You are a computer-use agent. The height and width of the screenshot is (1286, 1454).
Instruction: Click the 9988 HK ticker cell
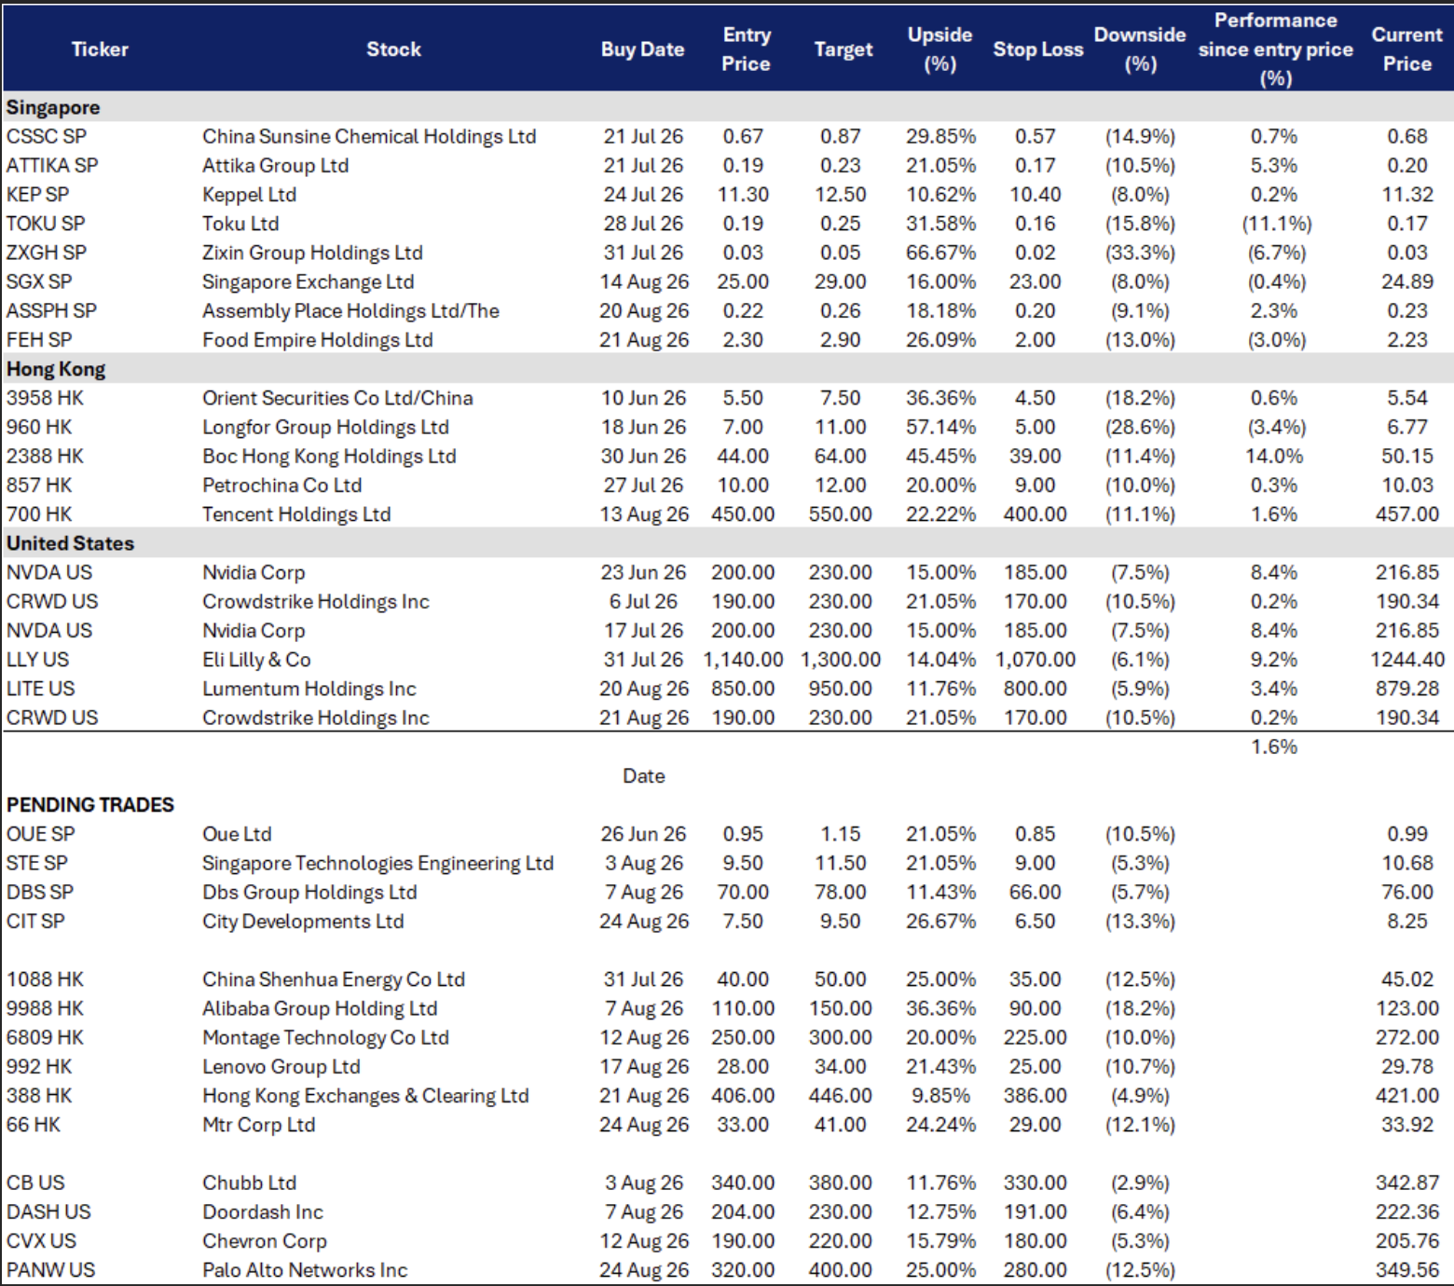tap(45, 1008)
